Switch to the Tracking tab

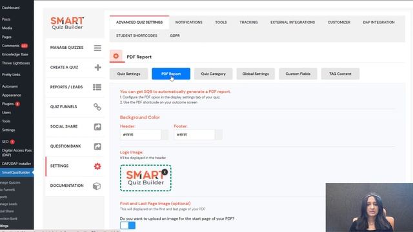coord(248,23)
